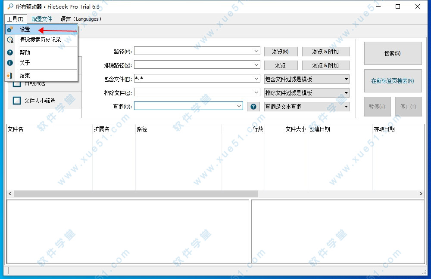Open the 语言 (Languages) menu
This screenshot has height=279, width=431.
[81, 19]
